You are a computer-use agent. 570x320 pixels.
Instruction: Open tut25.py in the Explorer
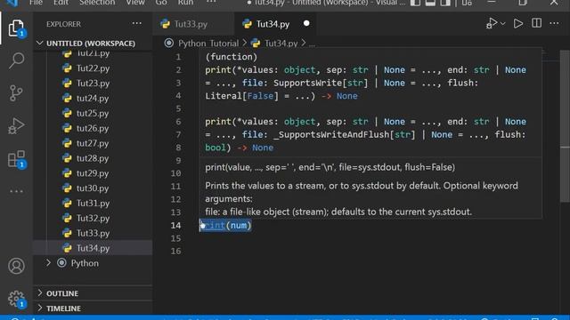pos(93,113)
